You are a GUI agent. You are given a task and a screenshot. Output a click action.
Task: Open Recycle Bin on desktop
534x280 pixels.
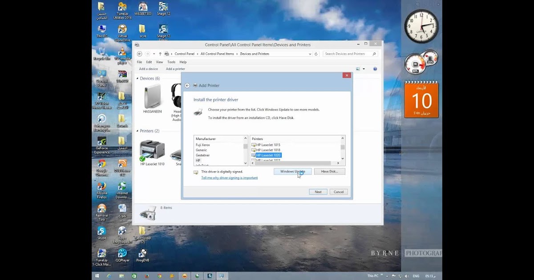point(101,54)
